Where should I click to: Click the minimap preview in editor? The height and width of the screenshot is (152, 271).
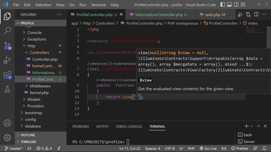pyautogui.click(x=256, y=30)
